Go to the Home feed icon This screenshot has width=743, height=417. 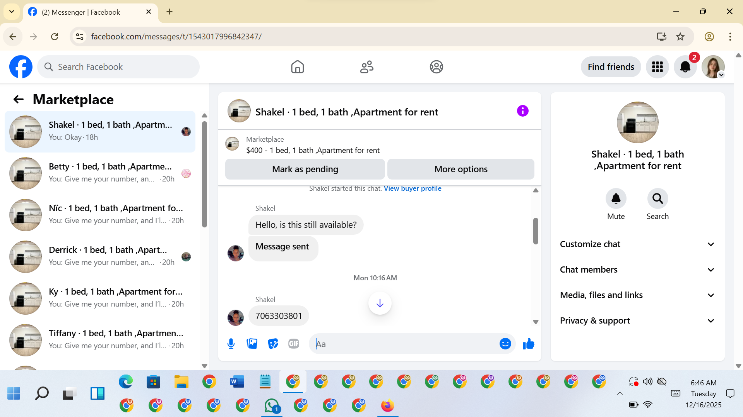(297, 67)
